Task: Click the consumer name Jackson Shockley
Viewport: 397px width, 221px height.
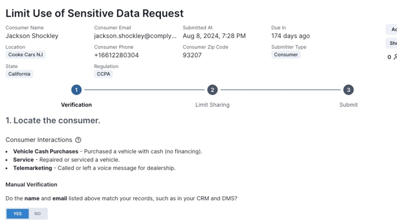Action: tap(32, 36)
